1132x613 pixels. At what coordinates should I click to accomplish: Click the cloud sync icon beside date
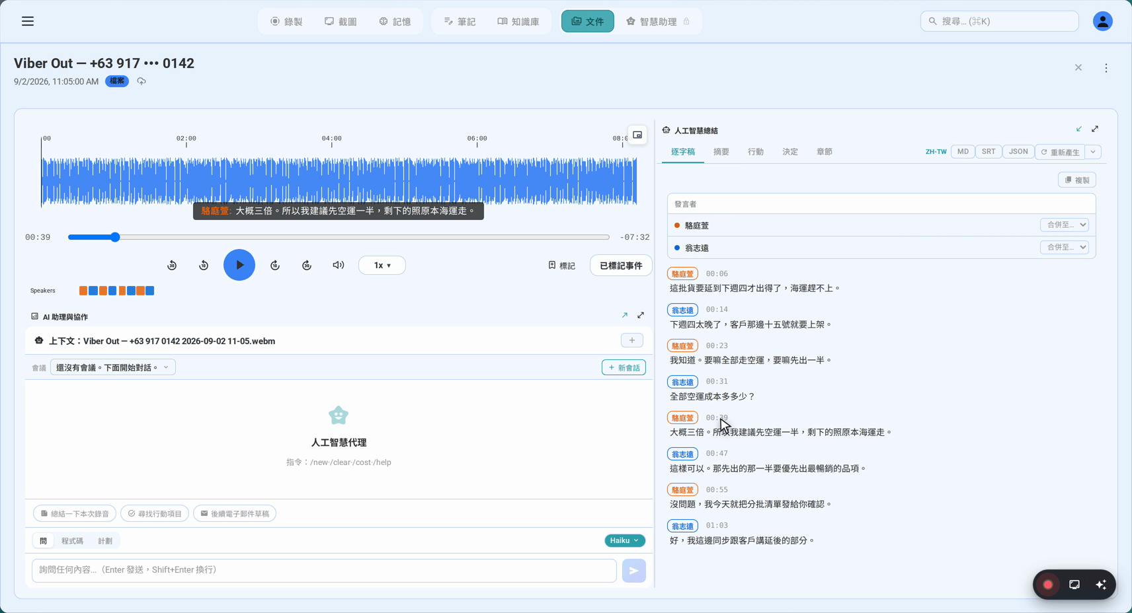tap(141, 81)
